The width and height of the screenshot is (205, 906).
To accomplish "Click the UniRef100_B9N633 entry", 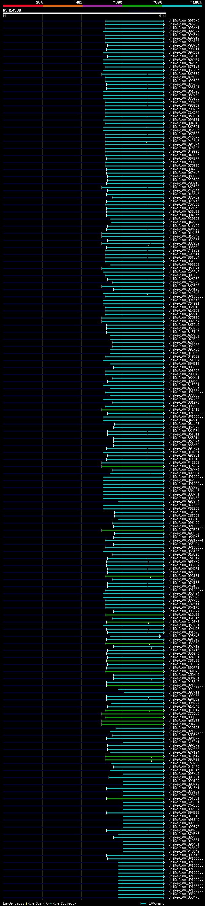I will 184,812.
